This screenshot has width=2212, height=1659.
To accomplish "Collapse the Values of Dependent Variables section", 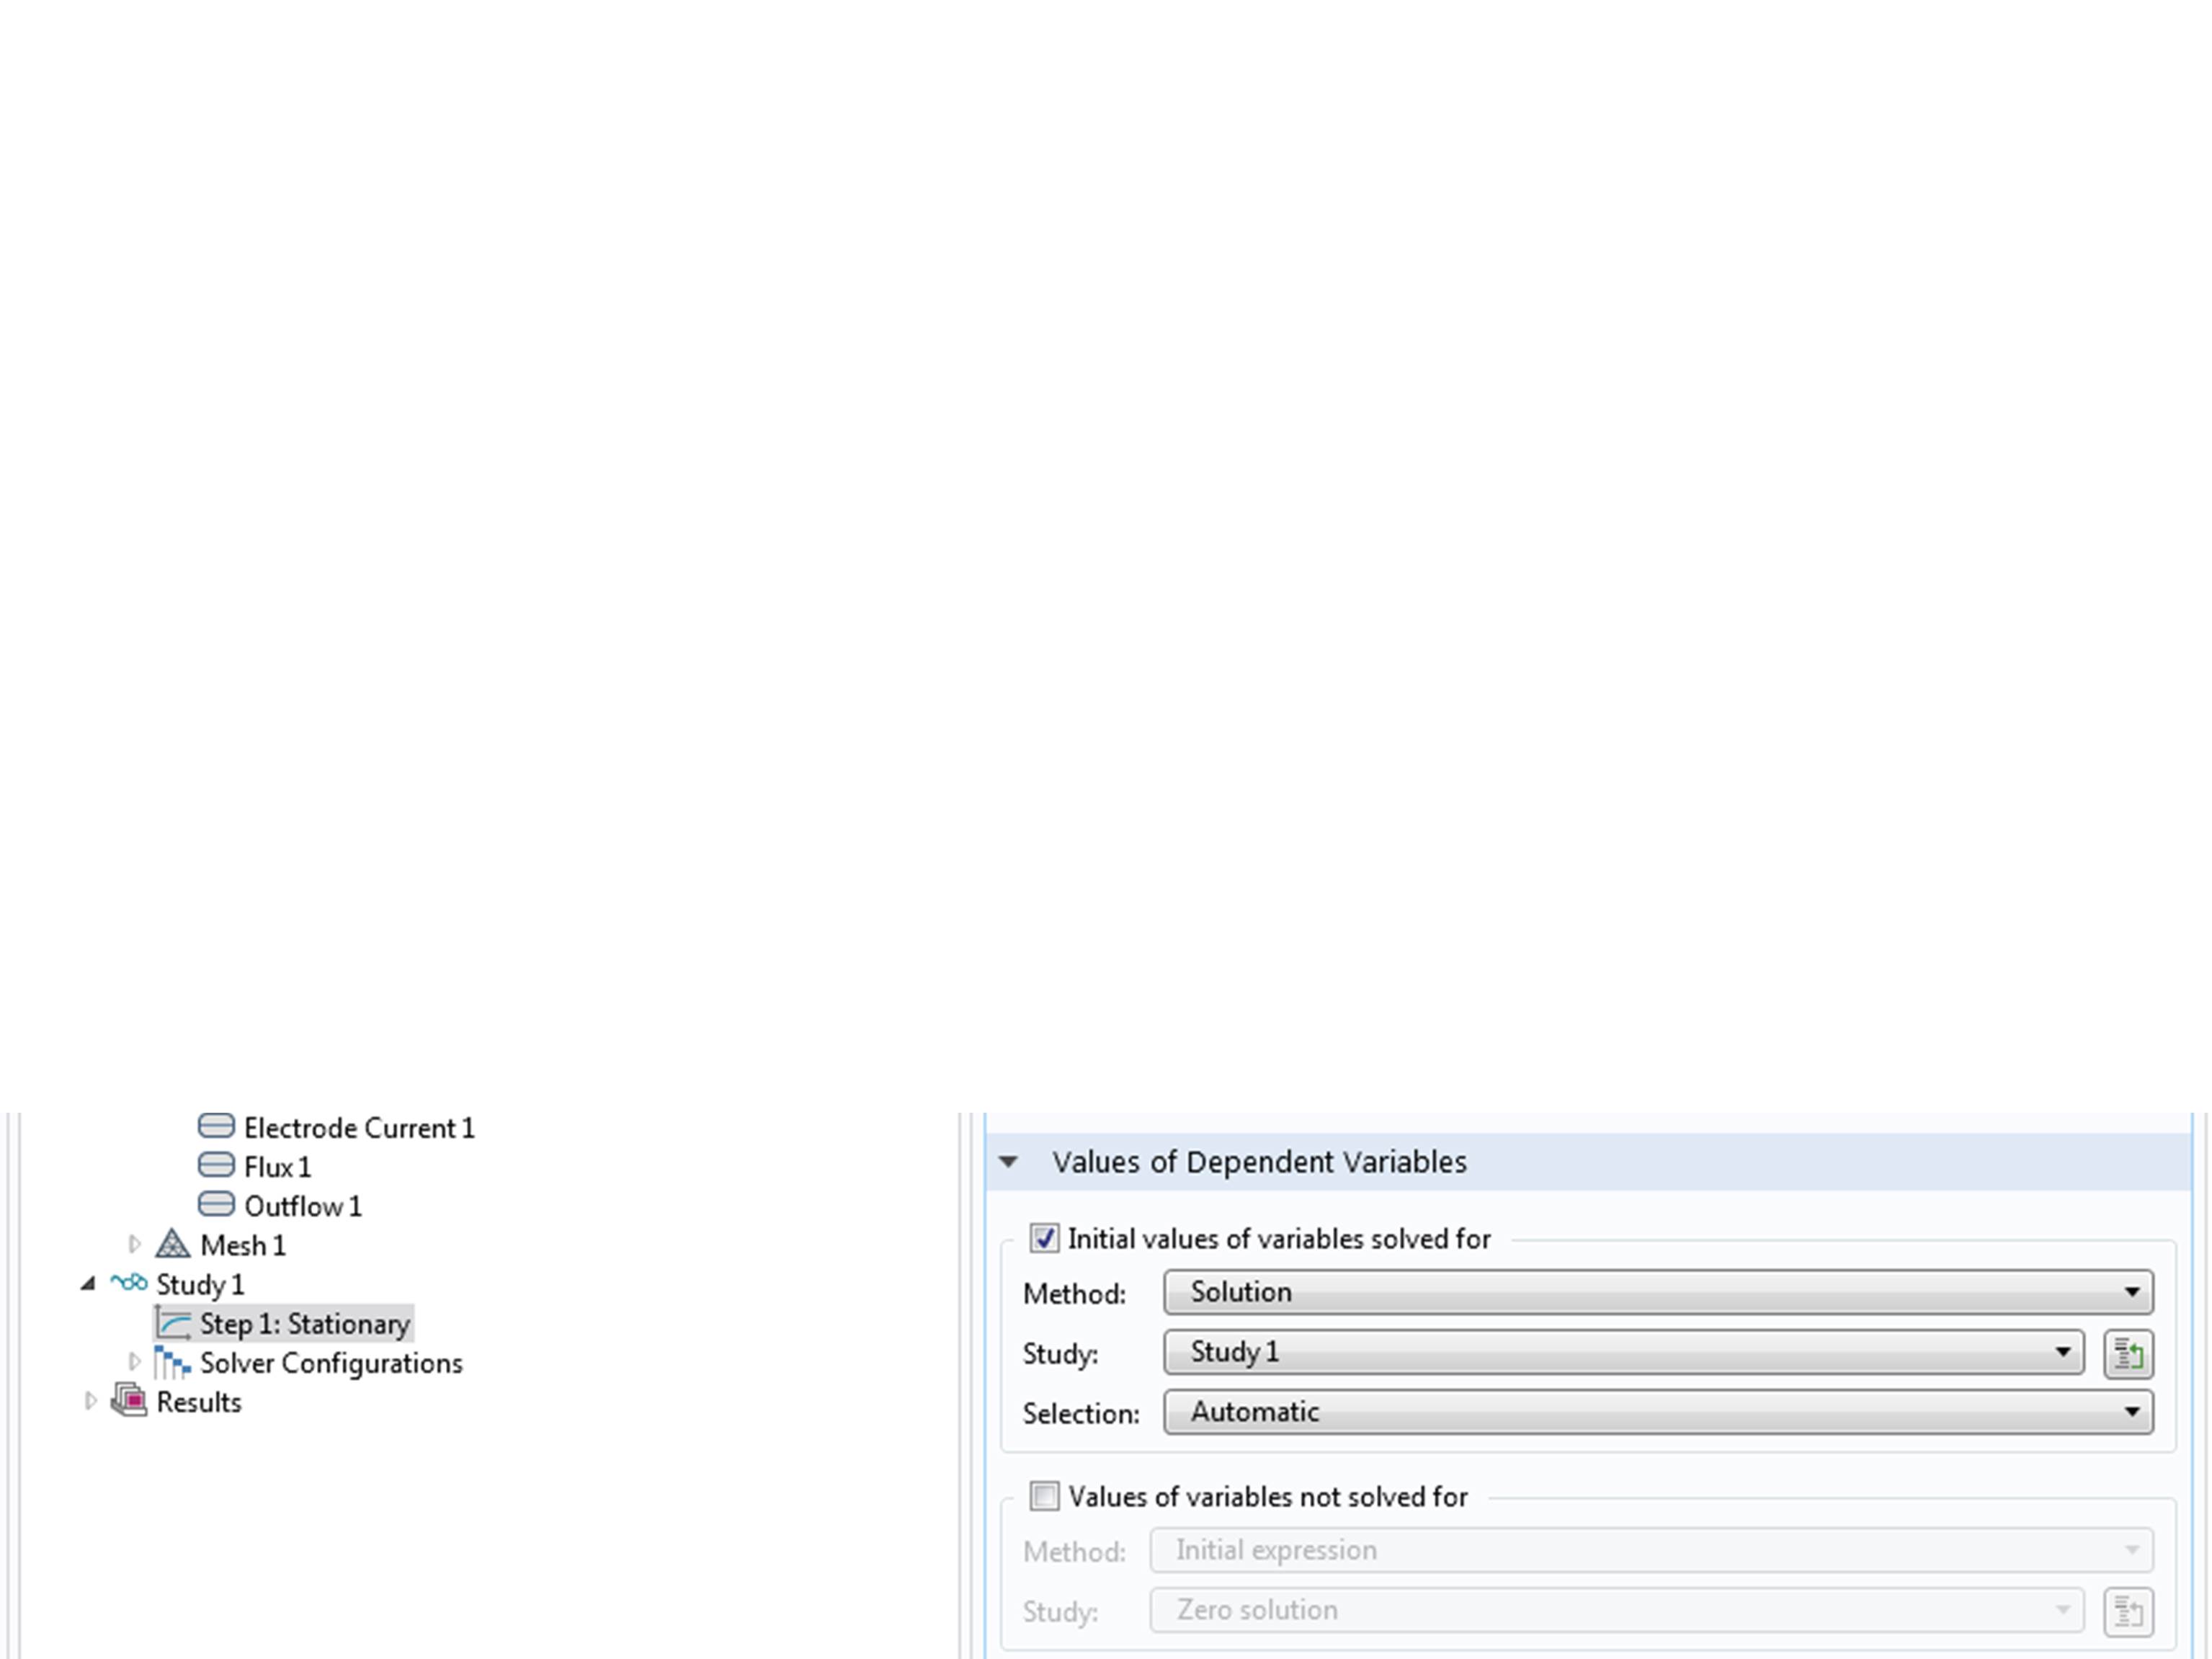I will click(1008, 1162).
